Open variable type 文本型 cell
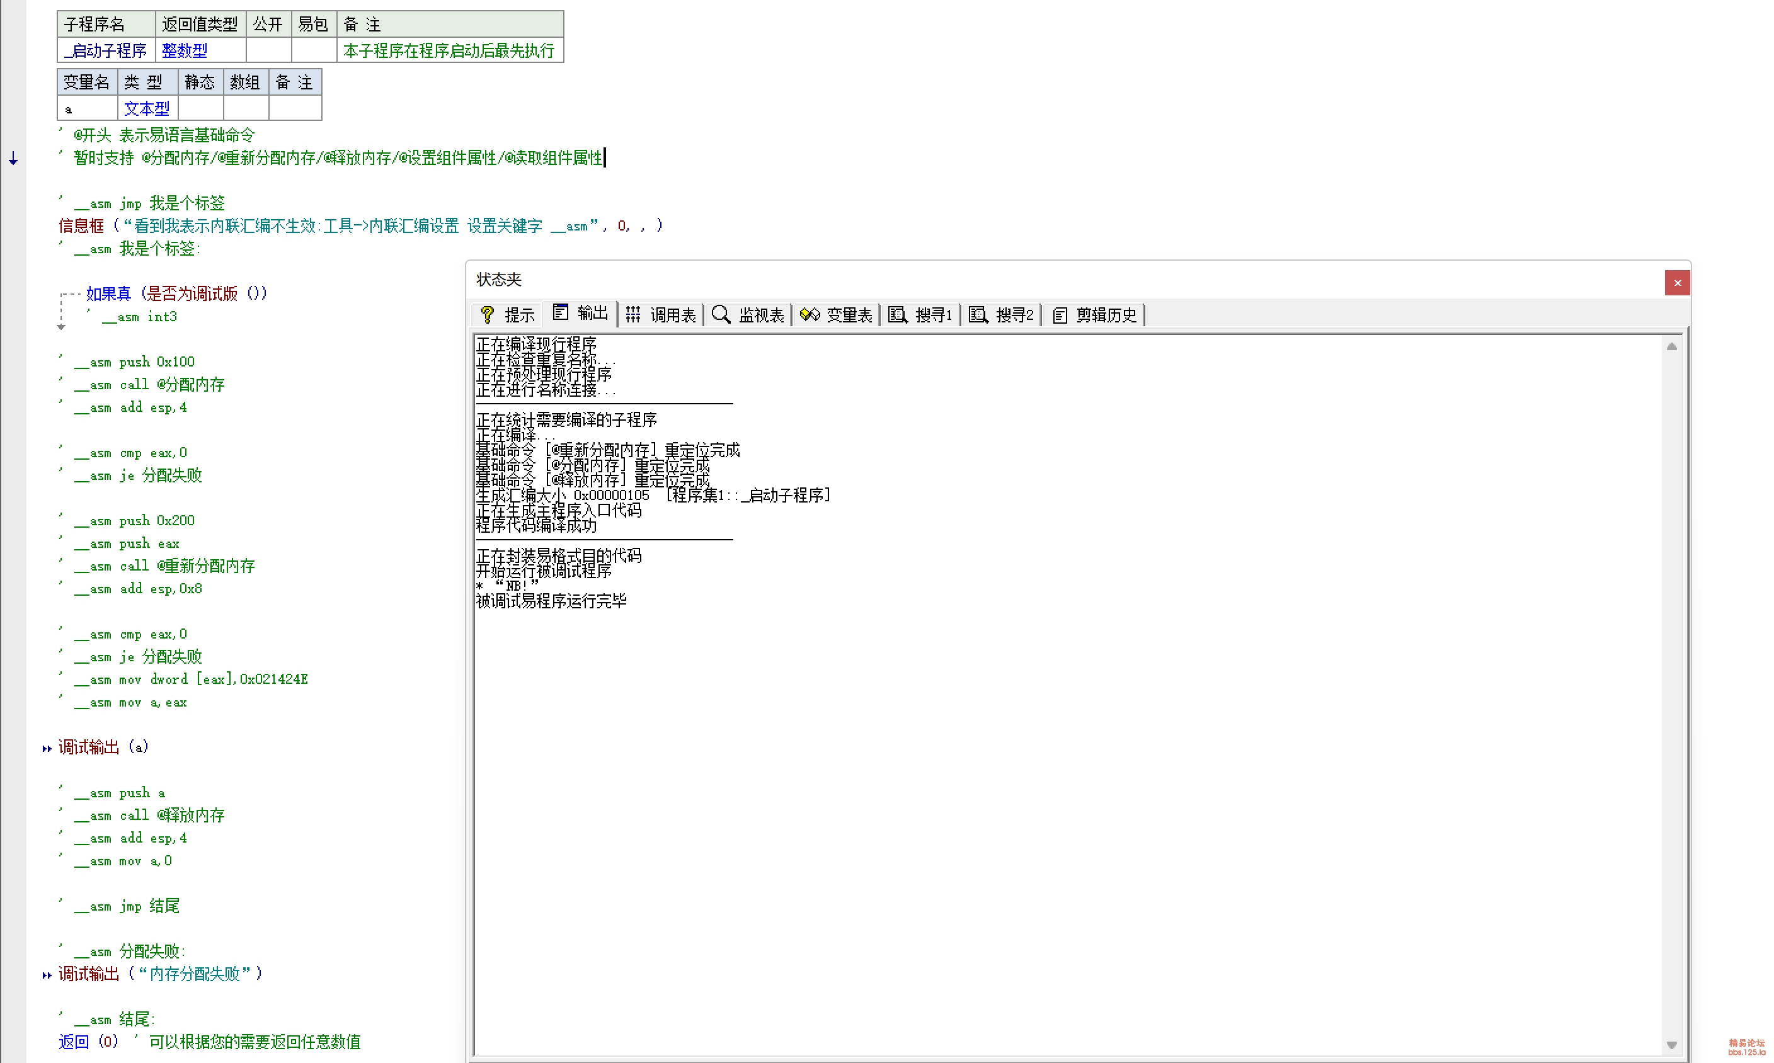Image resolution: width=1774 pixels, height=1063 pixels. click(147, 108)
